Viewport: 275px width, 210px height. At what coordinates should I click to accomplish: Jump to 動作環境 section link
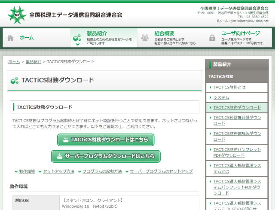[27, 171]
